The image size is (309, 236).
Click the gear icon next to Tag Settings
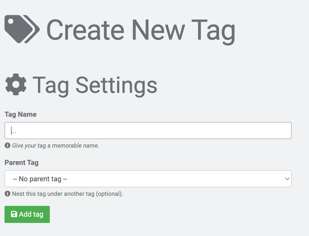point(16,84)
